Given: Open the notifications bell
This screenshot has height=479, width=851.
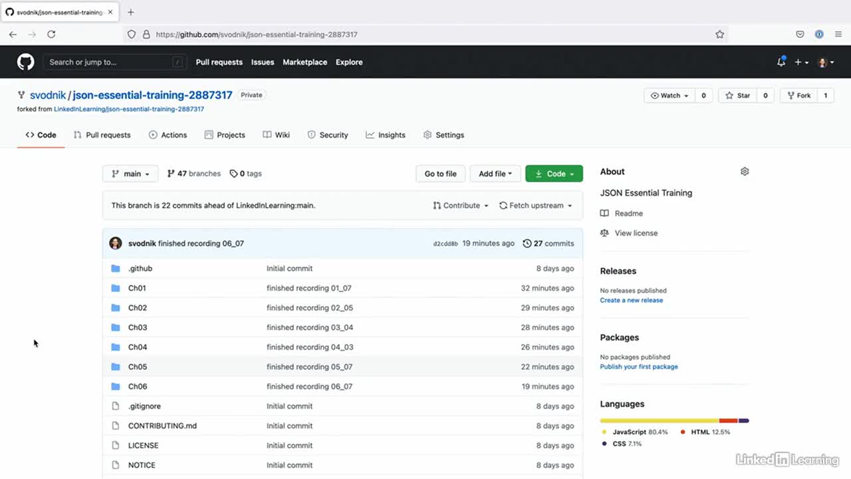Looking at the screenshot, I should [x=781, y=62].
